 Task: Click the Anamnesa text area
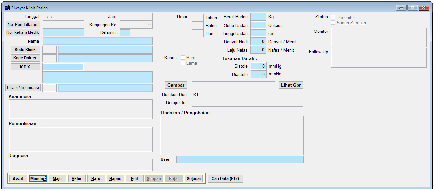81,109
